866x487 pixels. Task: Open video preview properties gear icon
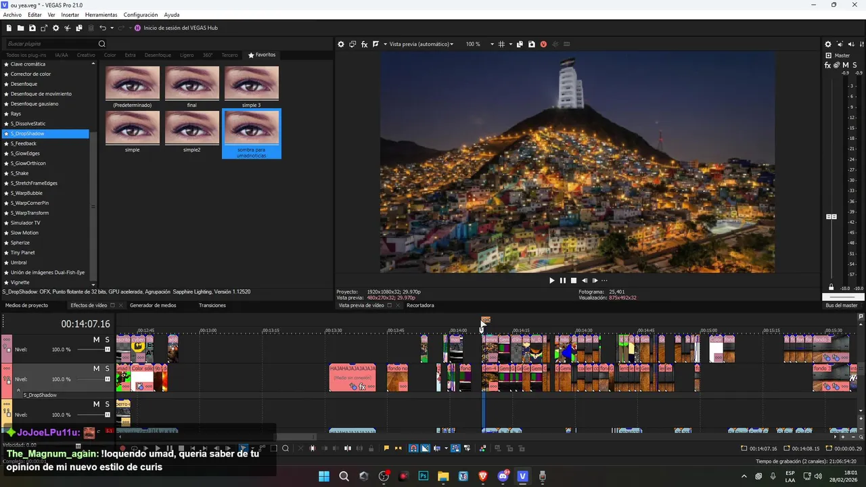click(341, 45)
